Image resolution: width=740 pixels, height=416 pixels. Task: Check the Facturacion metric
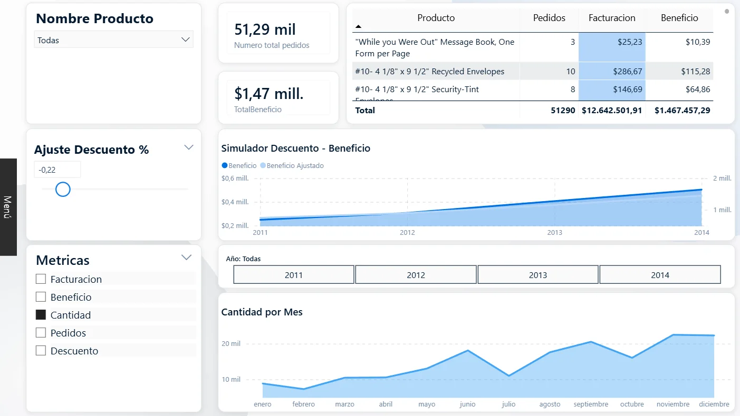[41, 279]
